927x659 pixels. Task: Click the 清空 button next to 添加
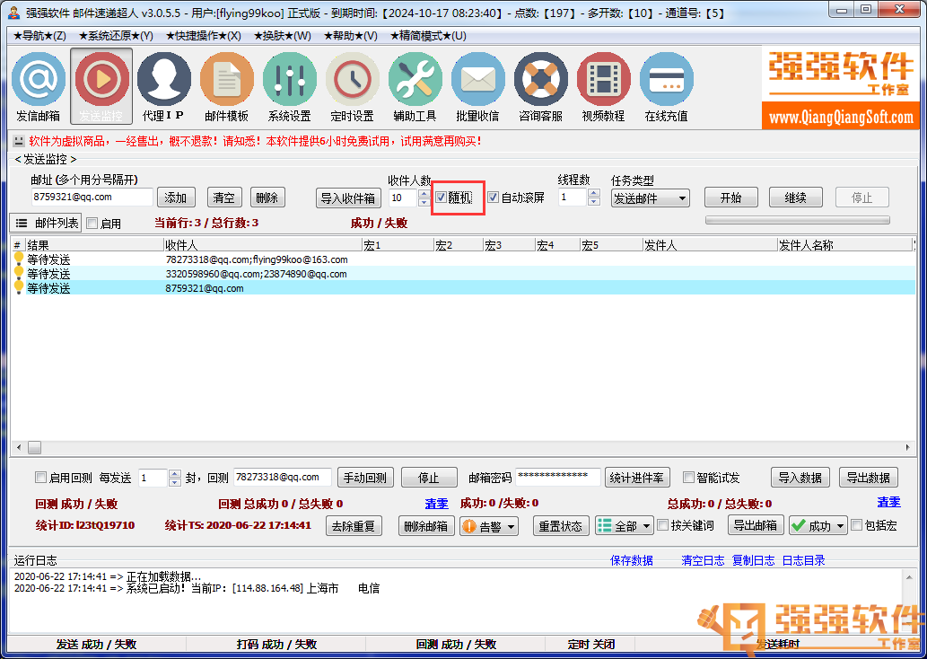coord(224,198)
